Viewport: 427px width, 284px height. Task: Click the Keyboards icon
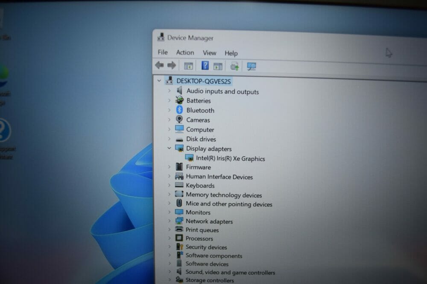pyautogui.click(x=179, y=185)
